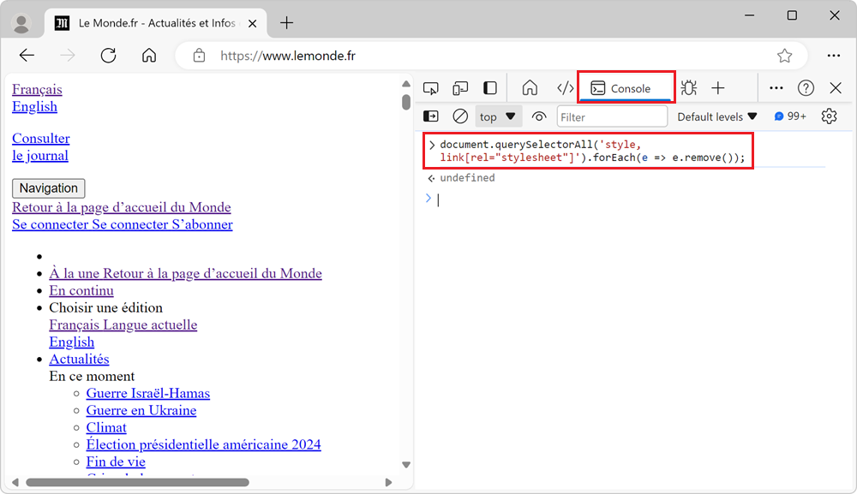Click the vertical scrollbar thumb
The image size is (857, 494).
[406, 102]
